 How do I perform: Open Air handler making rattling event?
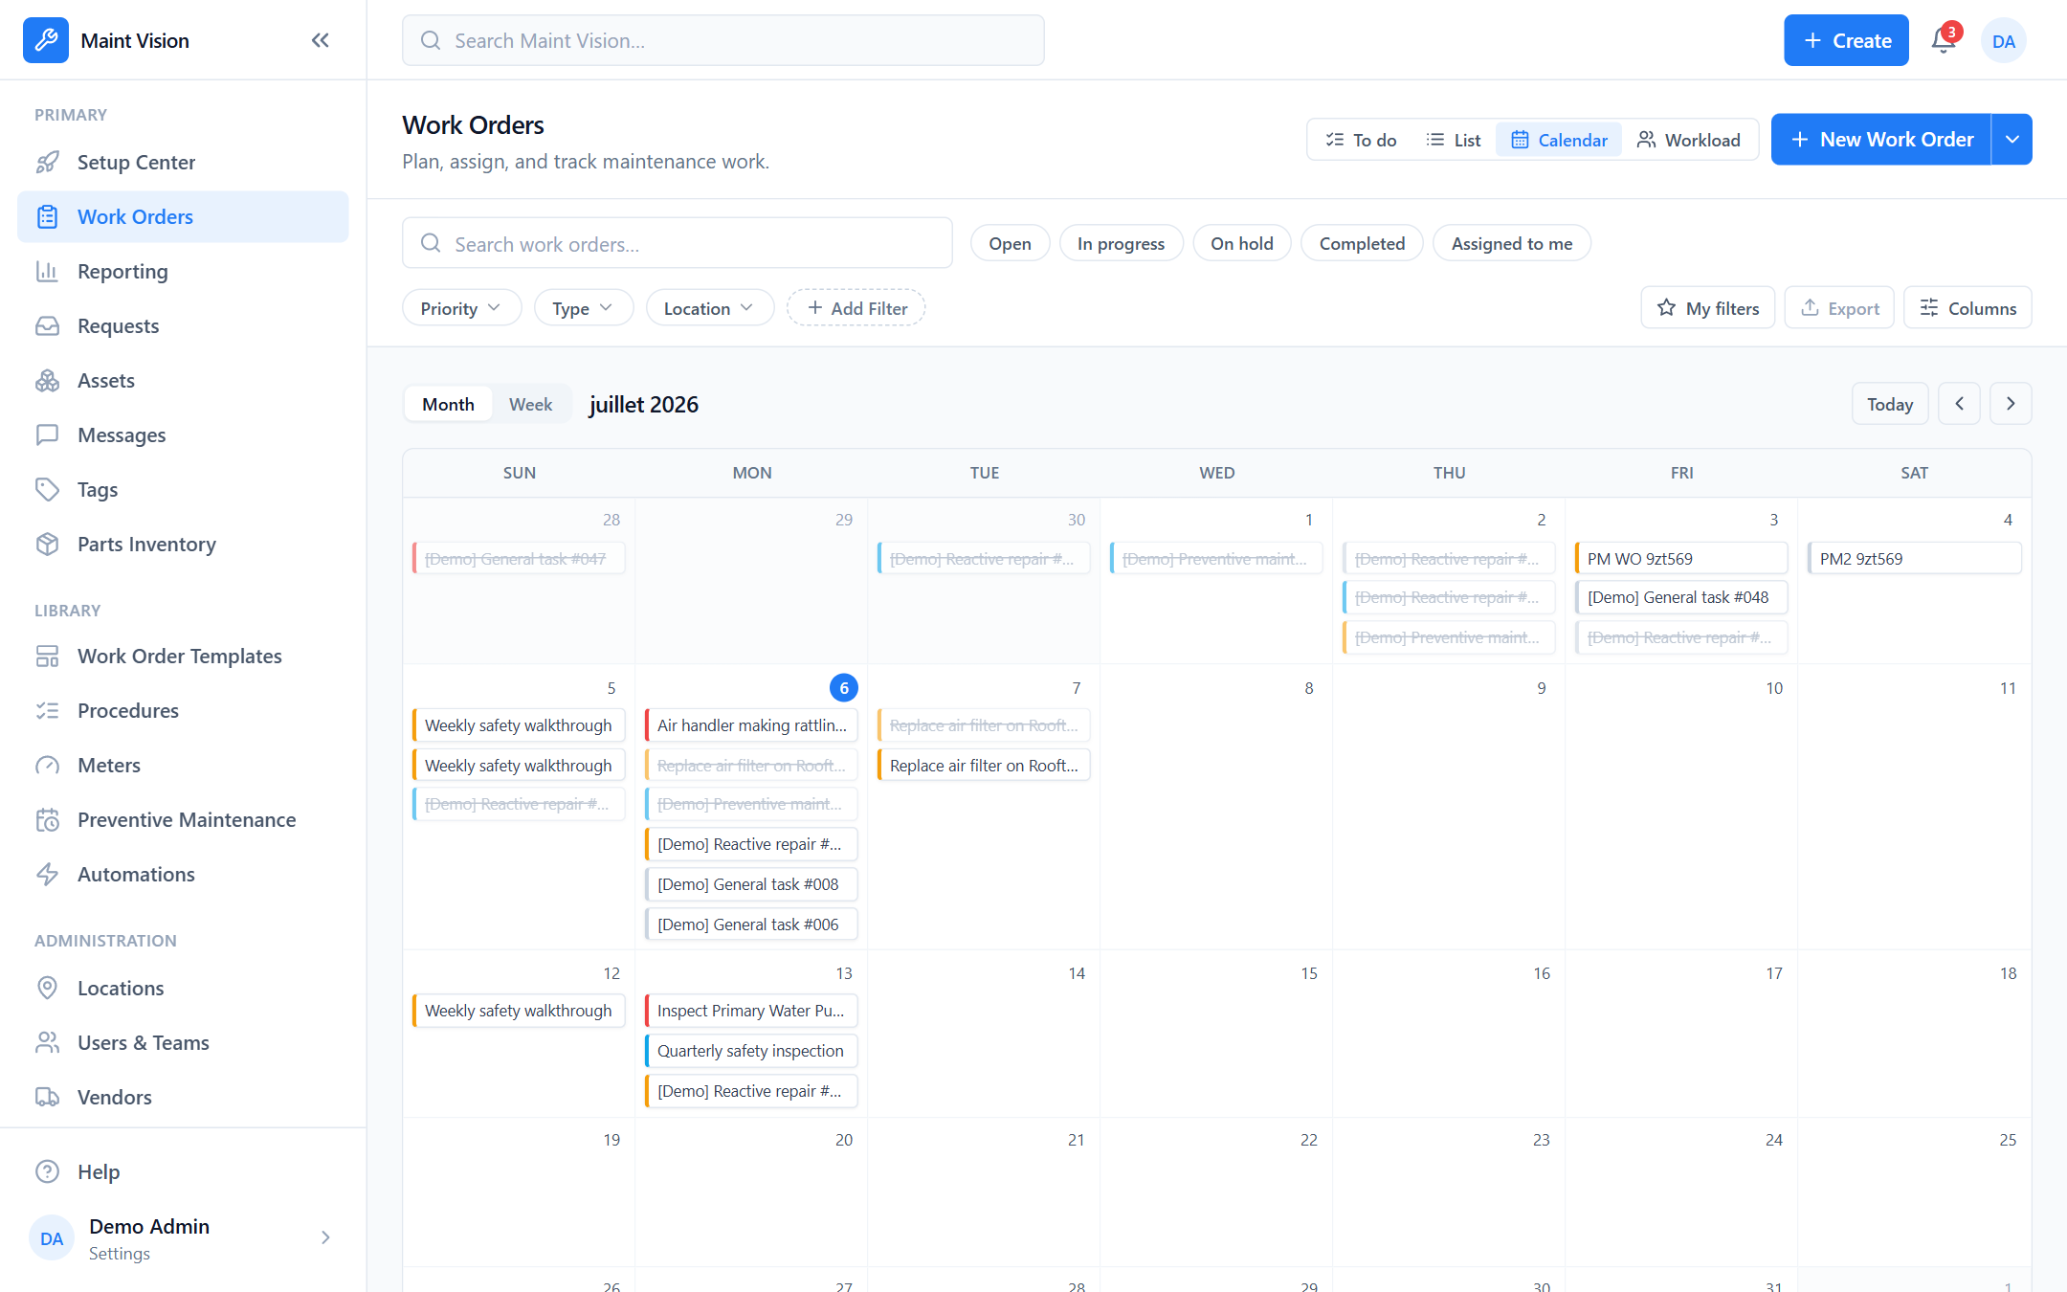[x=751, y=725]
